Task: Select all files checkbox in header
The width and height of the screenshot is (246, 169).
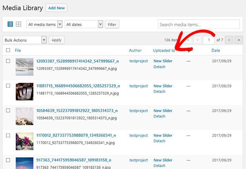Action: click(x=8, y=50)
